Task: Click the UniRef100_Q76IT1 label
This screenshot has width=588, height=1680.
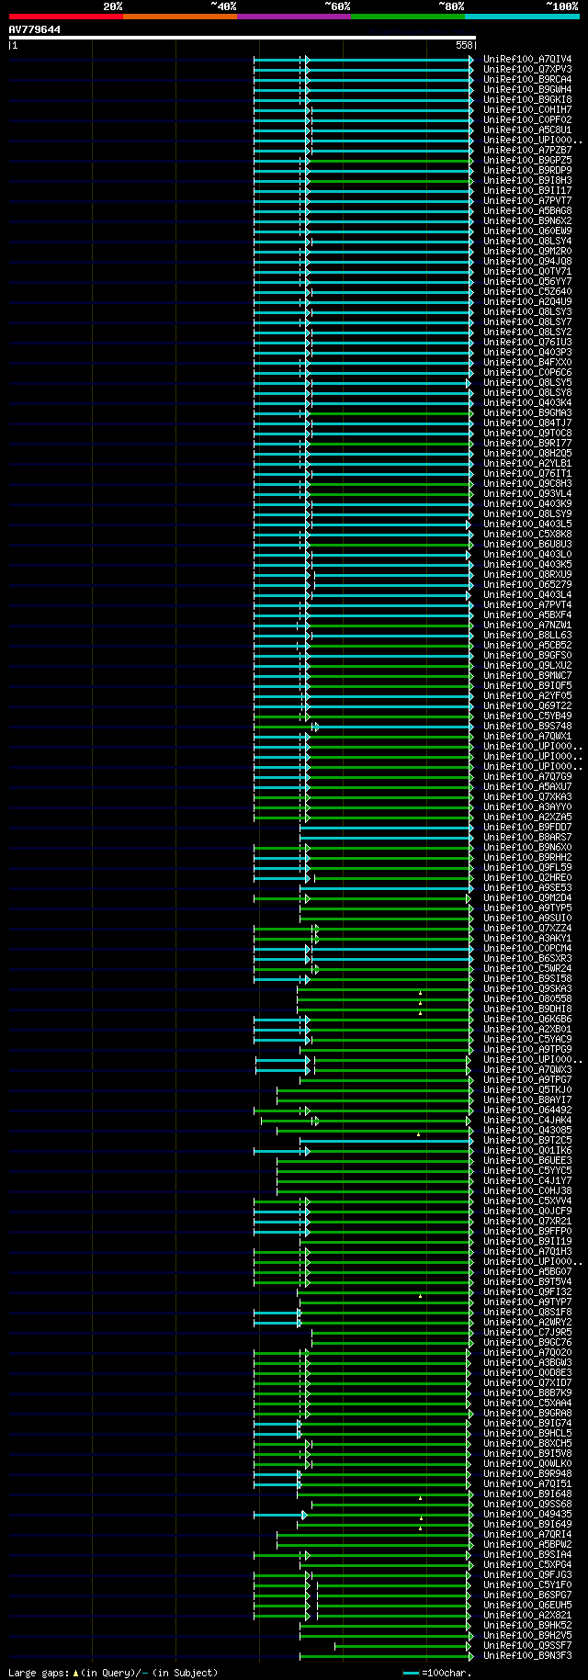Action: [x=527, y=473]
